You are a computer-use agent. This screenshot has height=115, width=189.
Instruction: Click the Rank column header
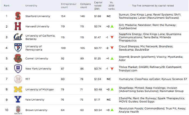click(x=7, y=6)
